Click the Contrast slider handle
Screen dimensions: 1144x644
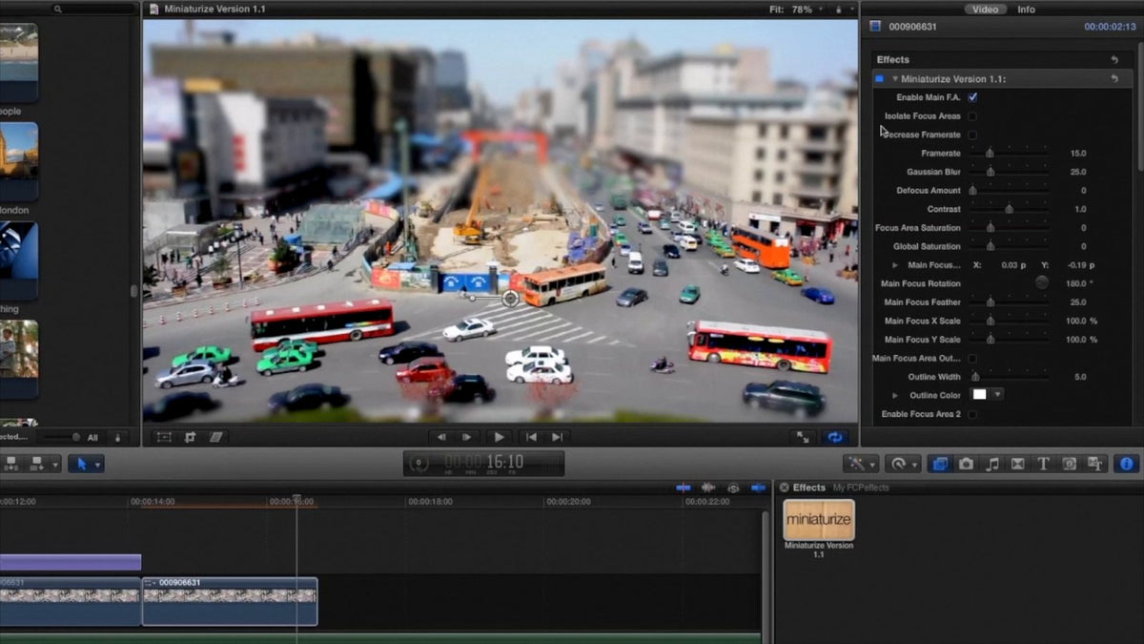tap(1009, 209)
